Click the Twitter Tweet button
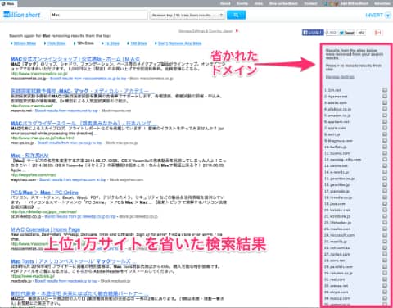Image resolution: width=393 pixels, height=308 pixels. pos(347,33)
